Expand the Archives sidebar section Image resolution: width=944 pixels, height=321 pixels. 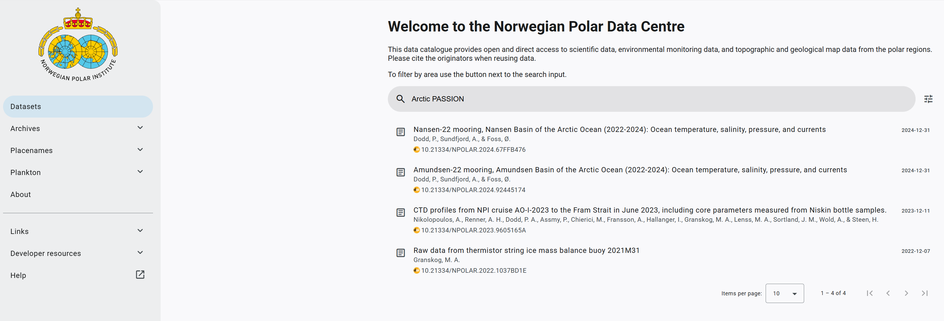tap(140, 128)
